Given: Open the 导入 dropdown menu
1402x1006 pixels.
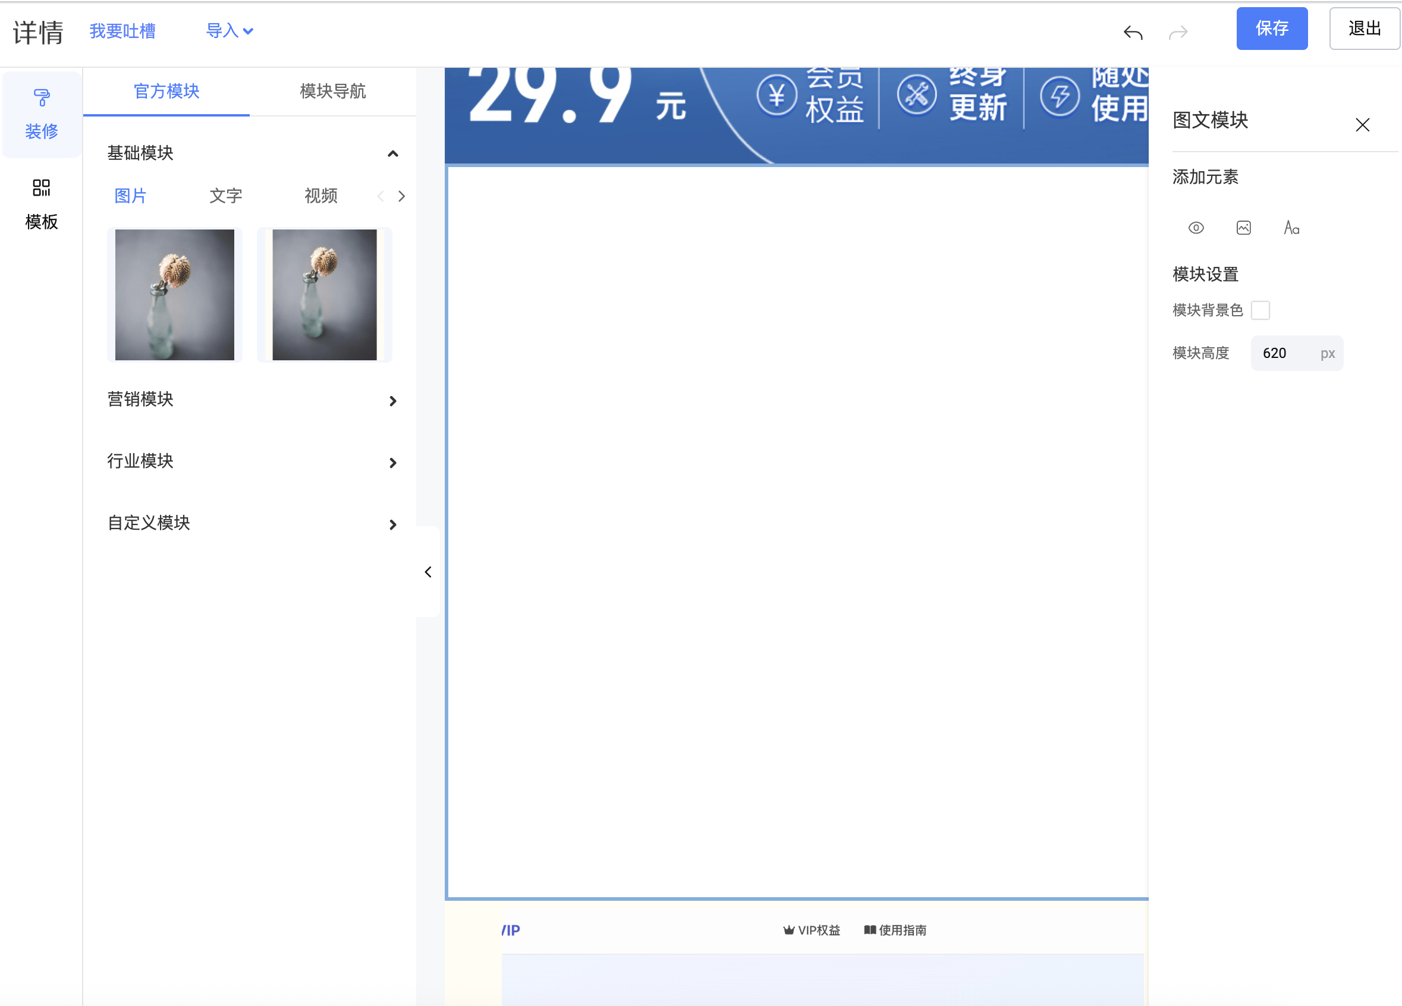Looking at the screenshot, I should tap(230, 31).
